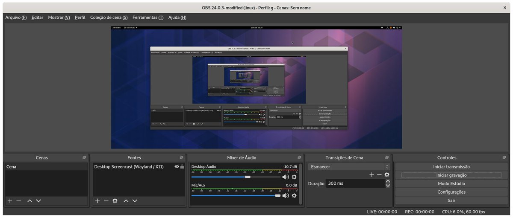Mute Mic/Aux speaker icon
Screen dimensions: 513x218
point(286,195)
